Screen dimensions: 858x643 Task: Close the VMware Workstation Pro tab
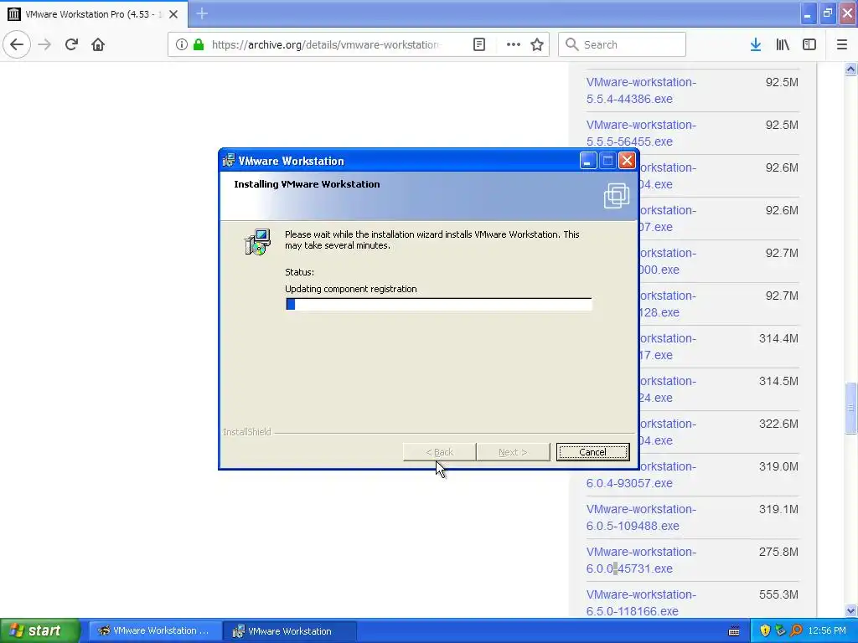pyautogui.click(x=173, y=14)
